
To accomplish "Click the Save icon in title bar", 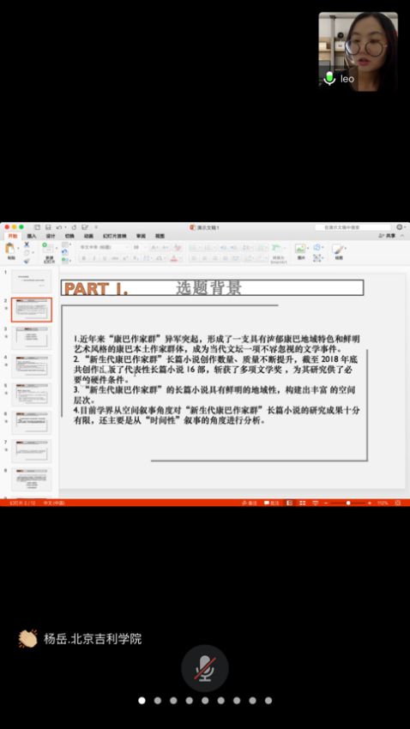I will (x=48, y=227).
